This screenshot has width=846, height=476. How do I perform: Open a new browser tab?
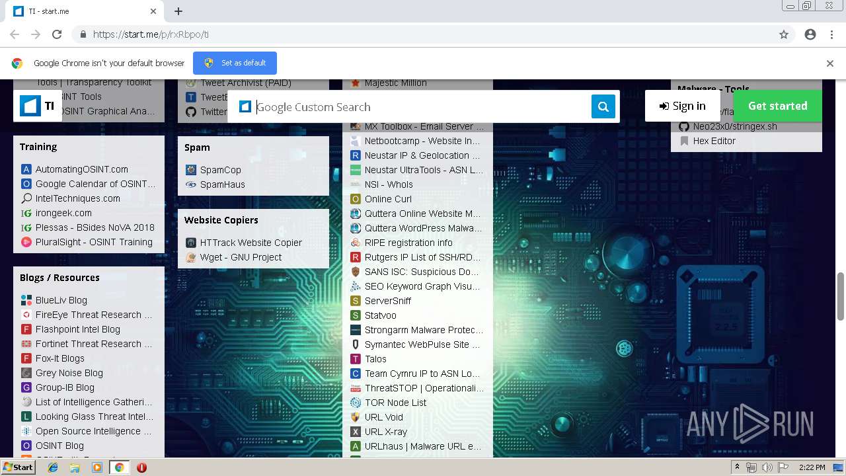pyautogui.click(x=178, y=11)
